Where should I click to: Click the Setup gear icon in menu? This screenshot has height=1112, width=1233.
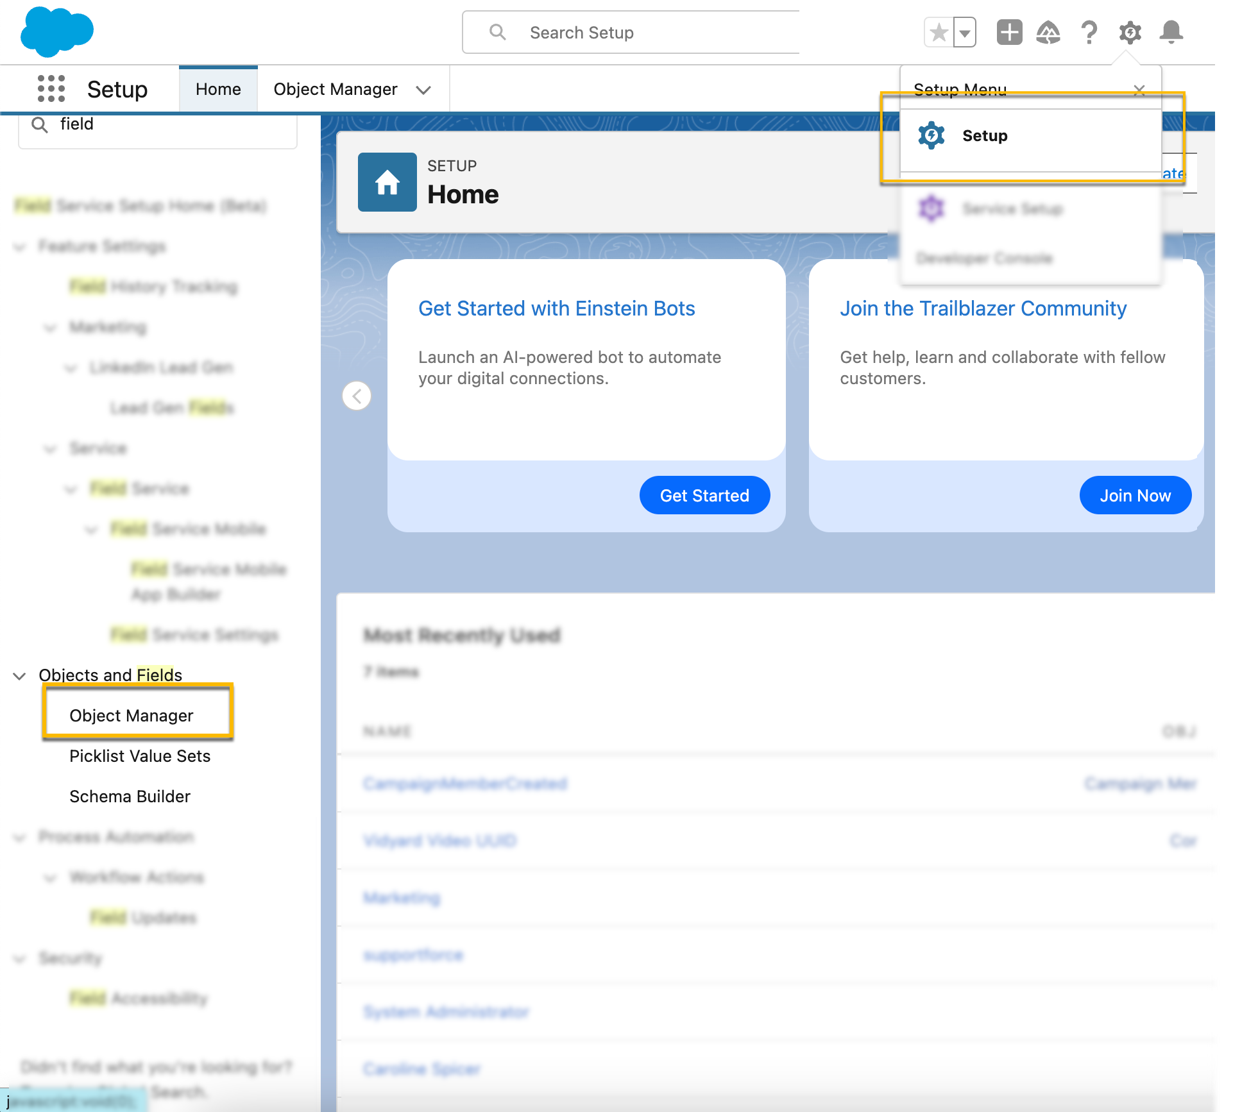pos(931,135)
